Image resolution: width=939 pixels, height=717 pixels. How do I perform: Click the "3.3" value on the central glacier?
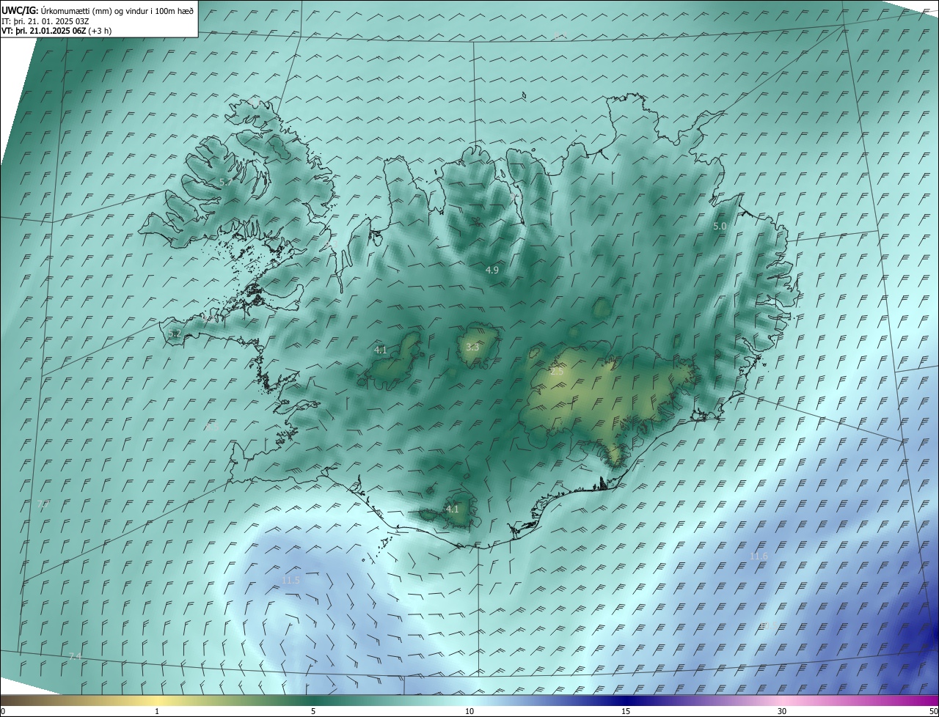pyautogui.click(x=472, y=348)
